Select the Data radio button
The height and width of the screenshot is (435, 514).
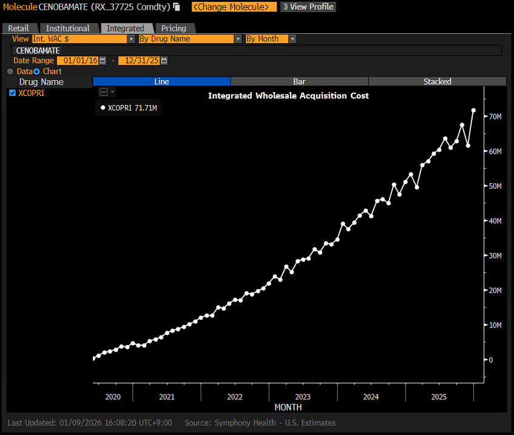tap(10, 72)
